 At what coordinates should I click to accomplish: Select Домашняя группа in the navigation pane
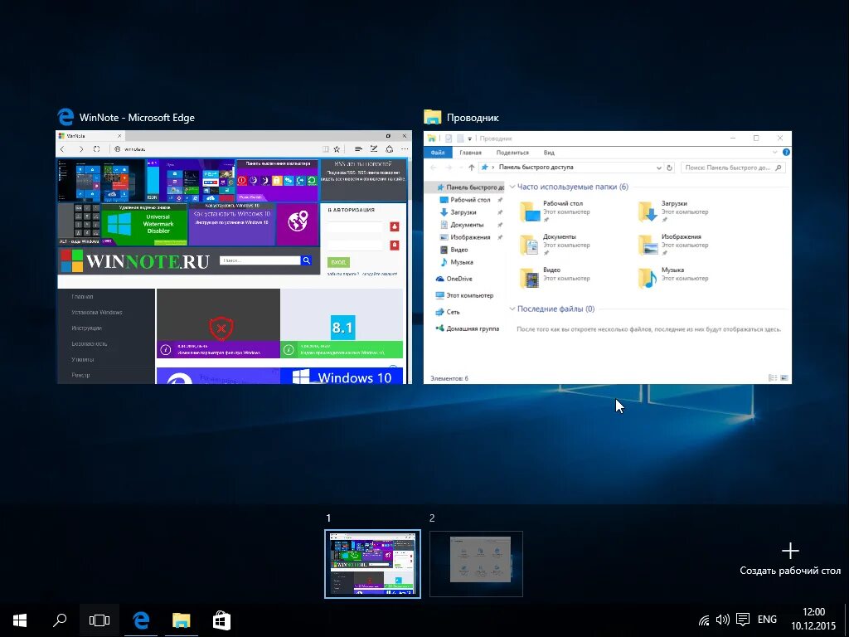tap(472, 328)
